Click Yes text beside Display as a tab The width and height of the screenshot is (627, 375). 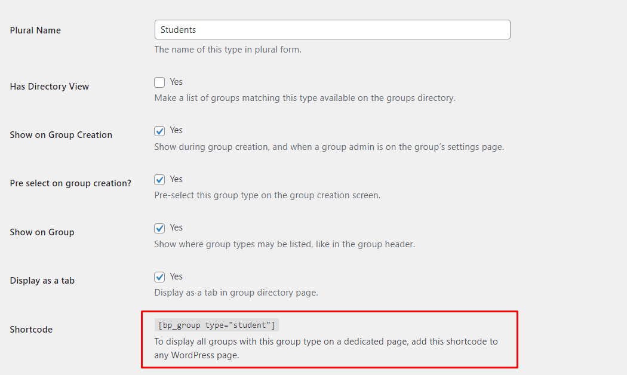click(176, 276)
